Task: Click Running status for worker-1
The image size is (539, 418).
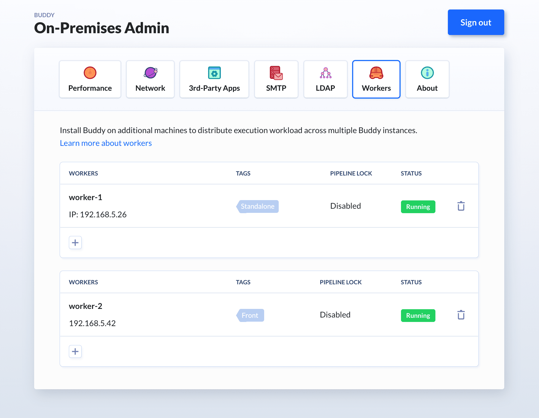Action: (x=418, y=207)
